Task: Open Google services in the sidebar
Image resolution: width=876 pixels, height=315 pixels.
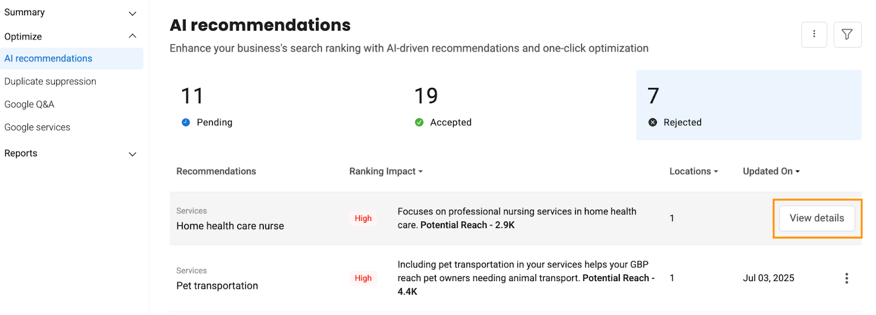Action: tap(37, 127)
